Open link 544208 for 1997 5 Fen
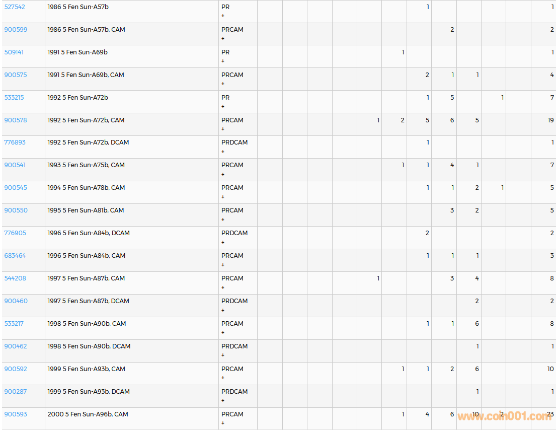 pos(15,278)
